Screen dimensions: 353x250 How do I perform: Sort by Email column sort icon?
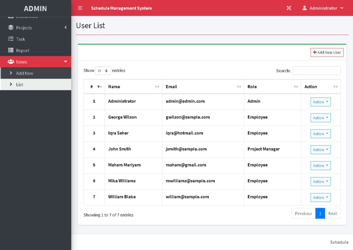[x=239, y=87]
